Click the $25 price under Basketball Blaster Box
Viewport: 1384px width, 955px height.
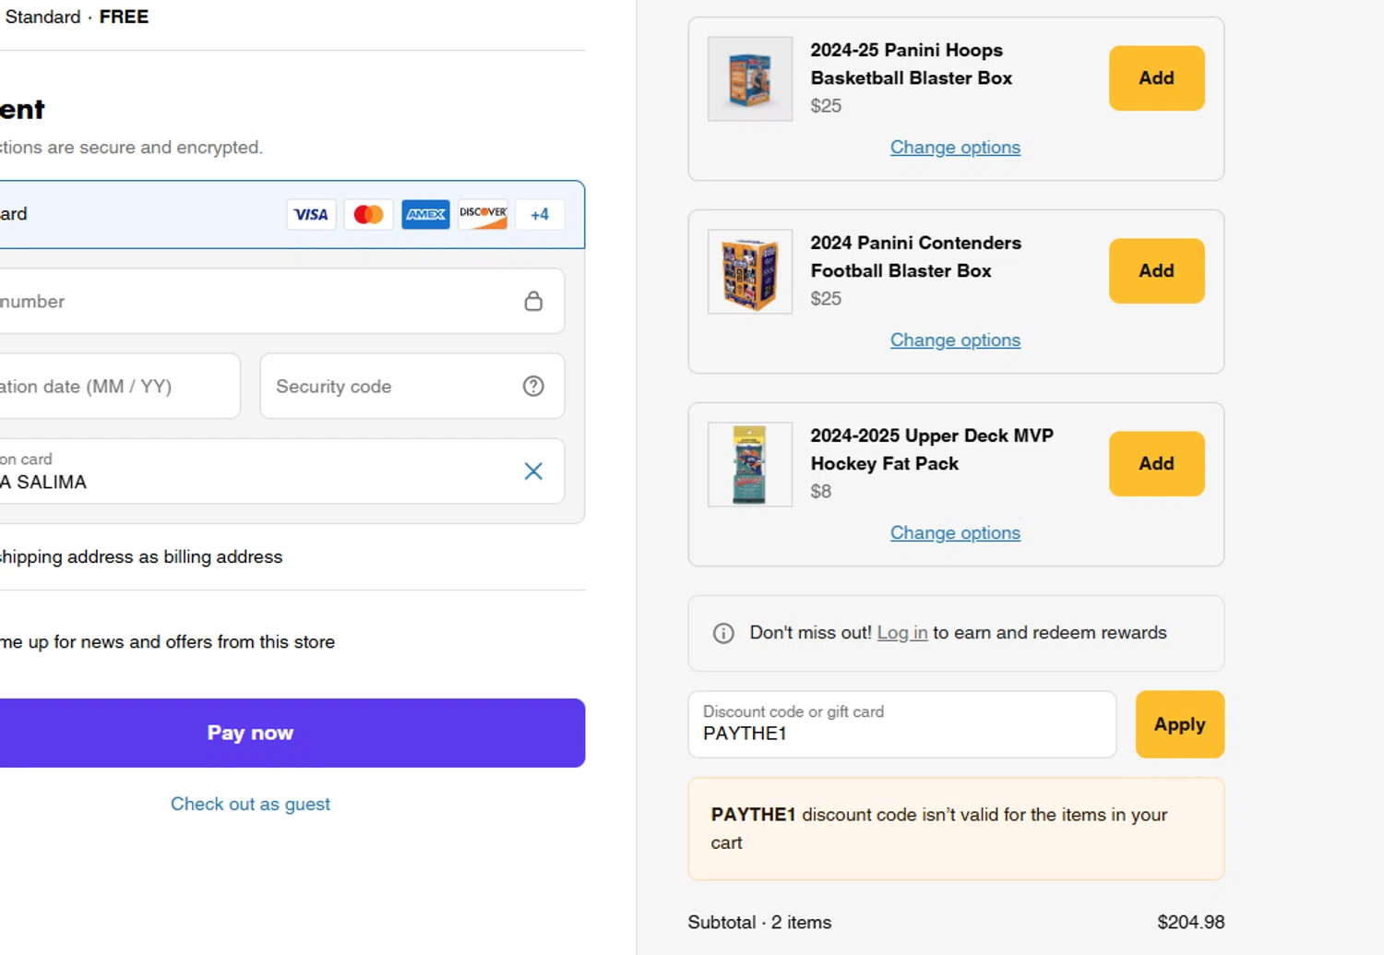826,106
